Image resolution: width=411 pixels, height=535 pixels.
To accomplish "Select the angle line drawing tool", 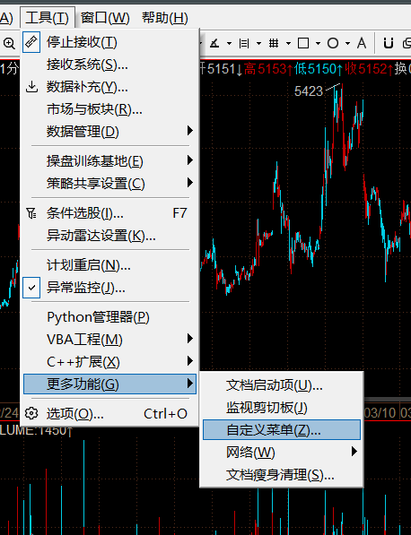I will click(x=214, y=44).
